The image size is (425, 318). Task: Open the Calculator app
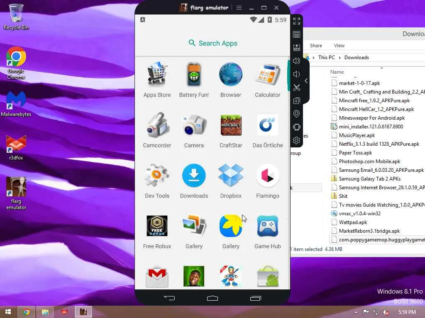(268, 79)
